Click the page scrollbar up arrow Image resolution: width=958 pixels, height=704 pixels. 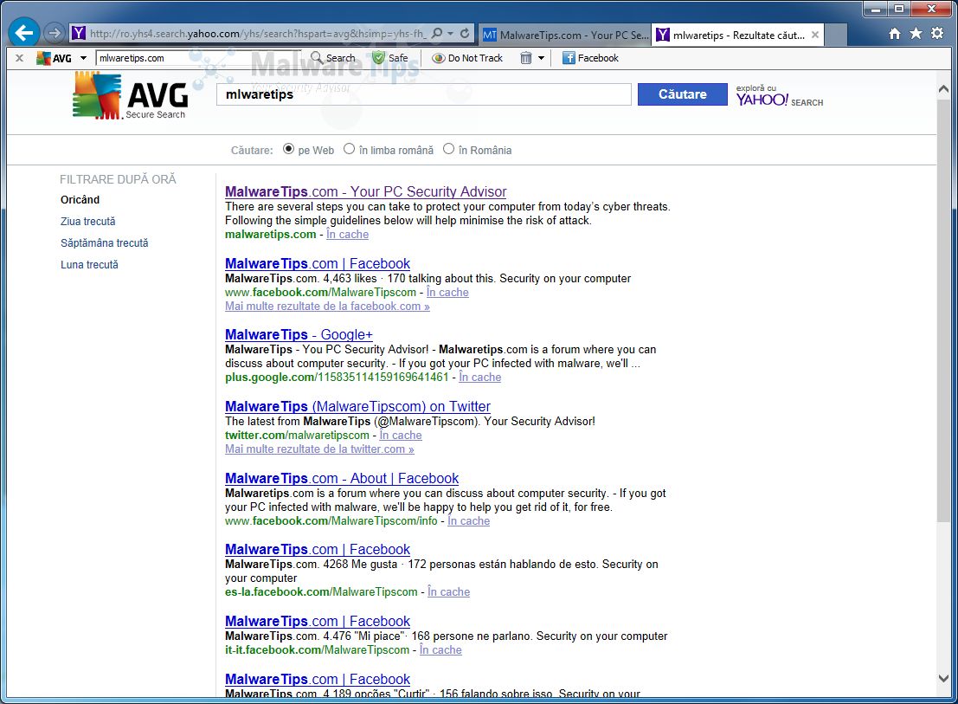pyautogui.click(x=943, y=89)
